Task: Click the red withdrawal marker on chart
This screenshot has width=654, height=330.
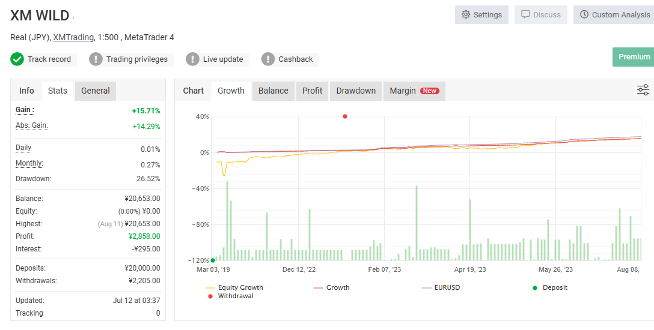Action: pos(345,116)
